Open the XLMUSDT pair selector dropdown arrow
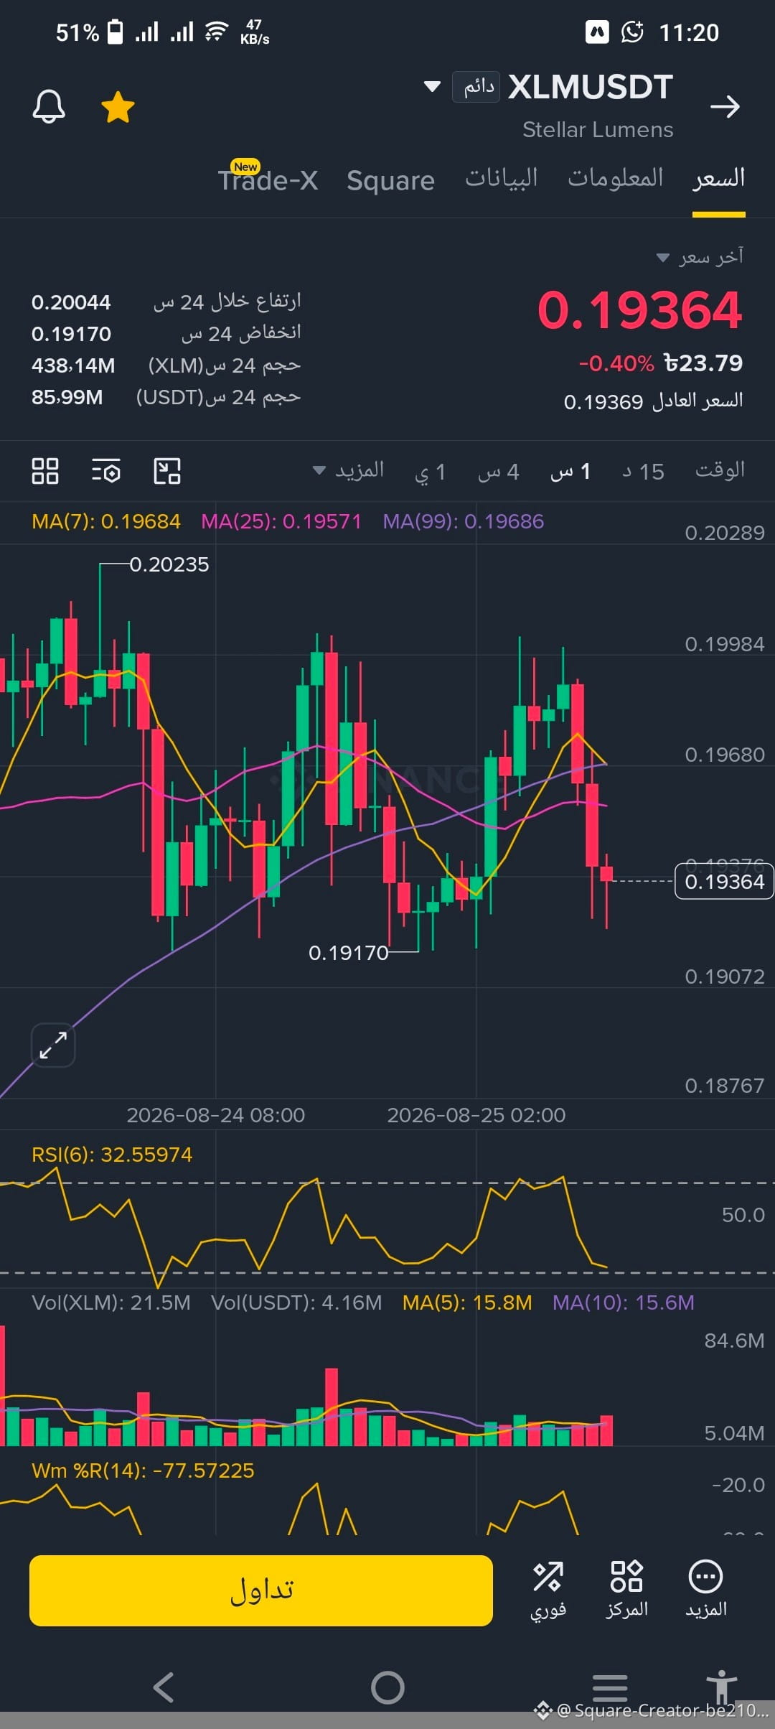775x1729 pixels. coord(432,87)
